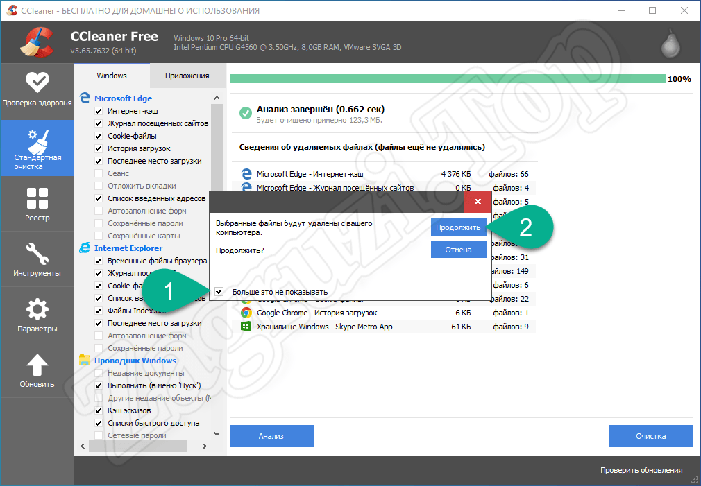
Task: Click the Проводник Windows folder icon
Action: pos(85,360)
